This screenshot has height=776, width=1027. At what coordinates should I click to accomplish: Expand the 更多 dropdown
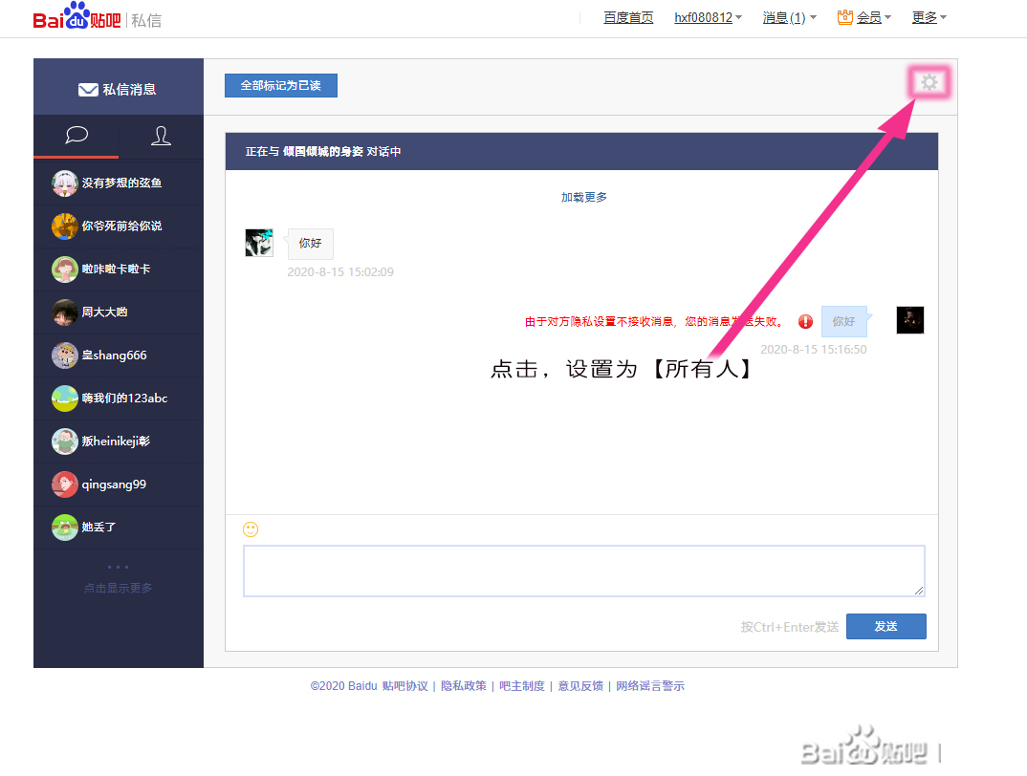click(x=929, y=18)
